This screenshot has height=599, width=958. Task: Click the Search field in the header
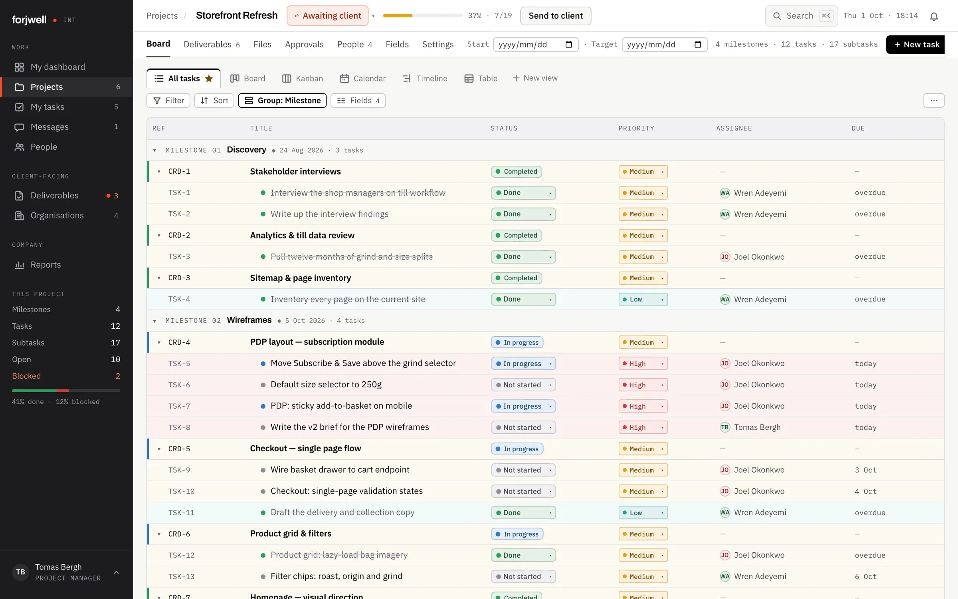pos(801,16)
